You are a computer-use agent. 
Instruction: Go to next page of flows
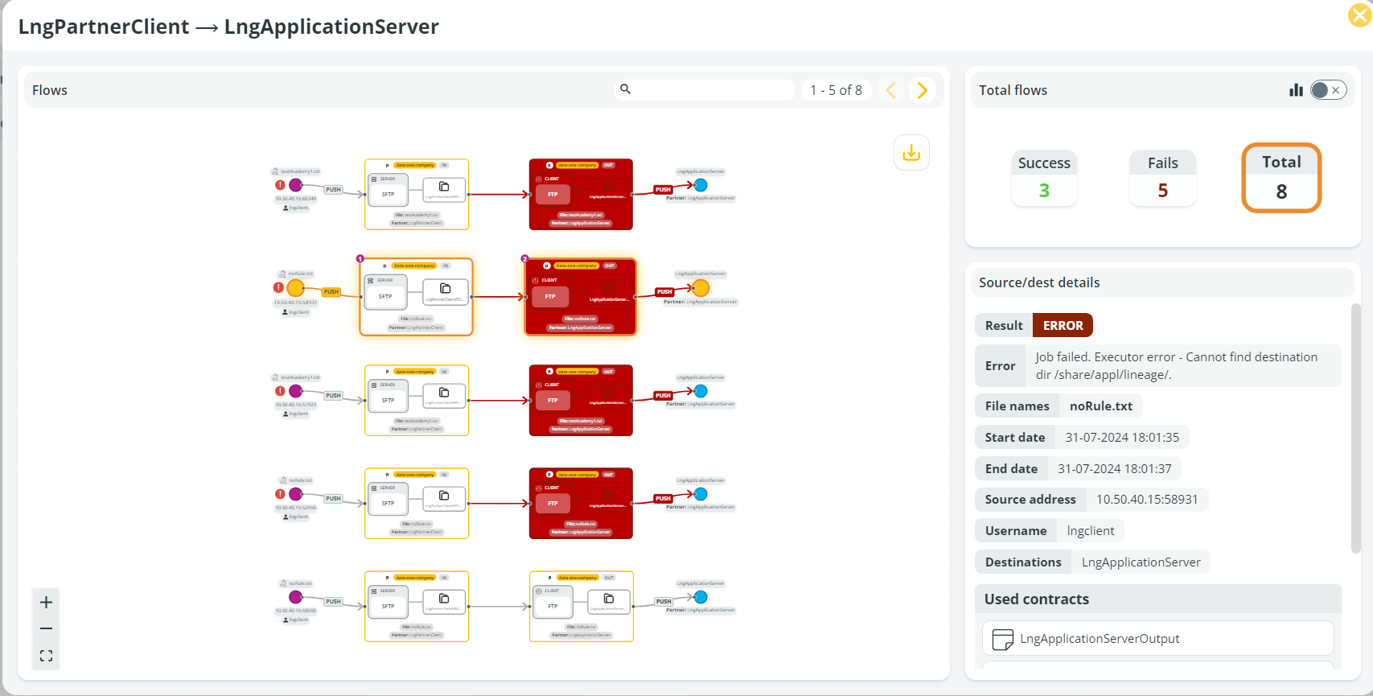point(923,90)
